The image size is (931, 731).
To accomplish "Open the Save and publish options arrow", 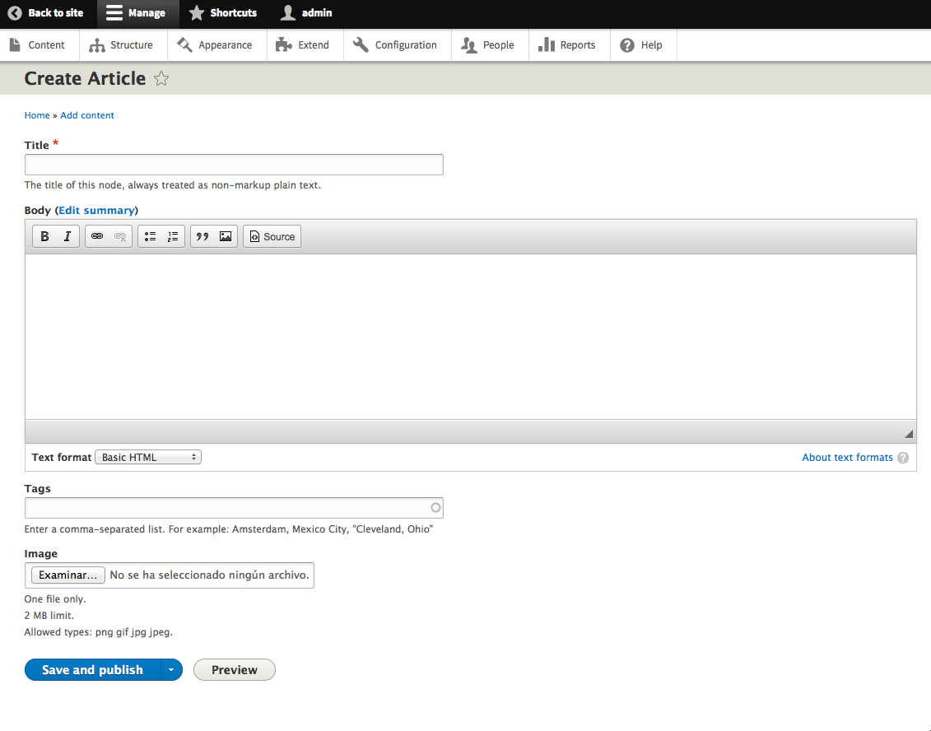I will [x=171, y=669].
